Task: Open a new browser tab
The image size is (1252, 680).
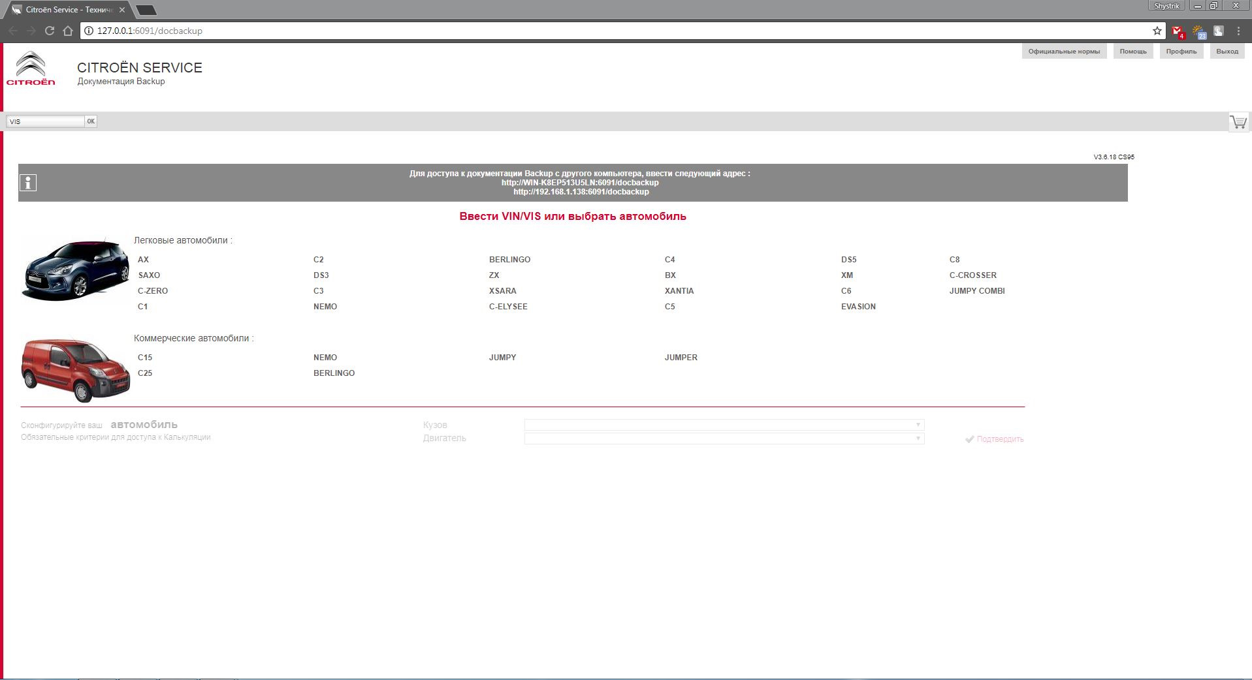Action: [146, 10]
